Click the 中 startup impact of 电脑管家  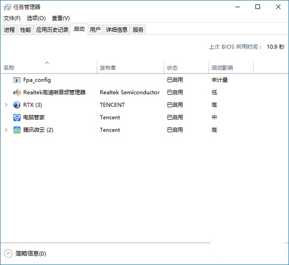click(214, 117)
